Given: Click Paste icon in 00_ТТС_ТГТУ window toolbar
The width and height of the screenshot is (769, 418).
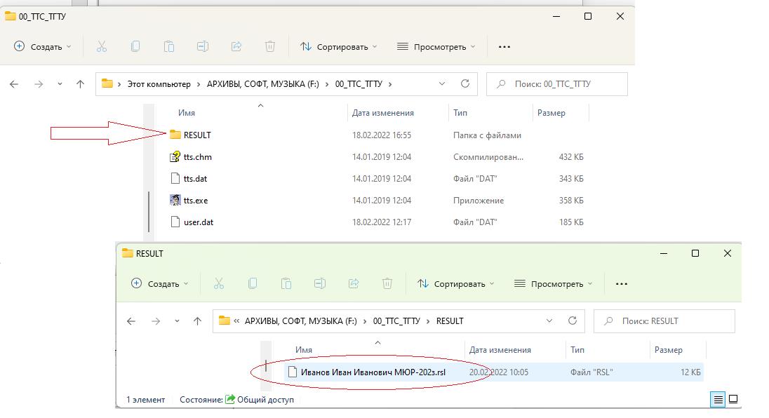Looking at the screenshot, I should [168, 46].
